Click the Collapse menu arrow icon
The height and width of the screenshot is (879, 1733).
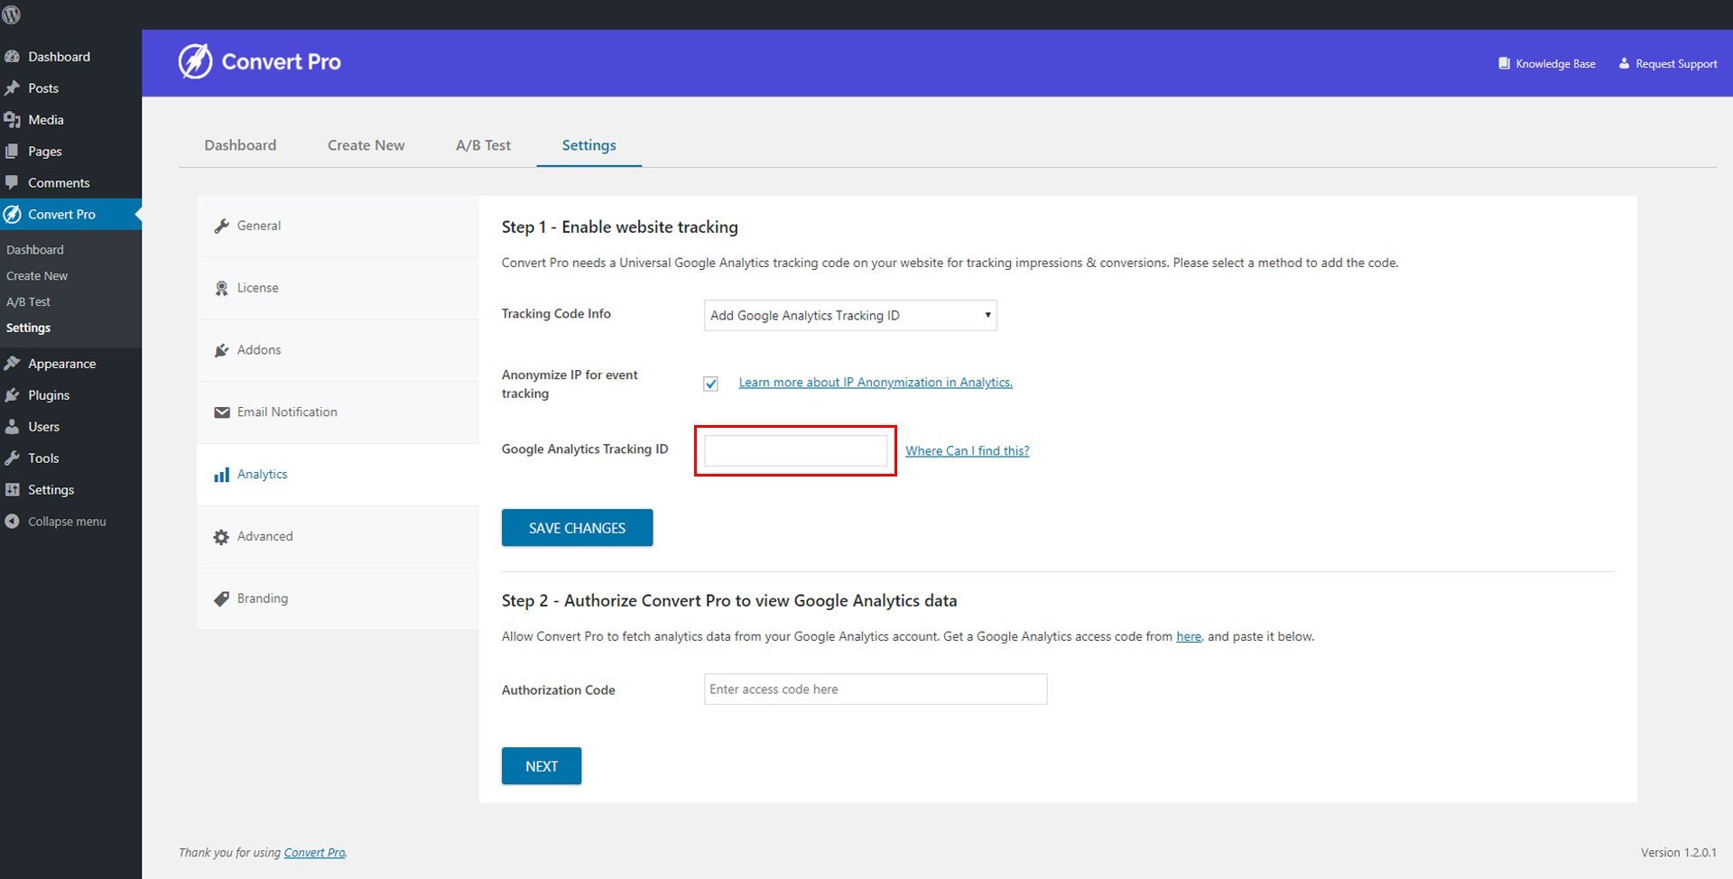point(12,521)
